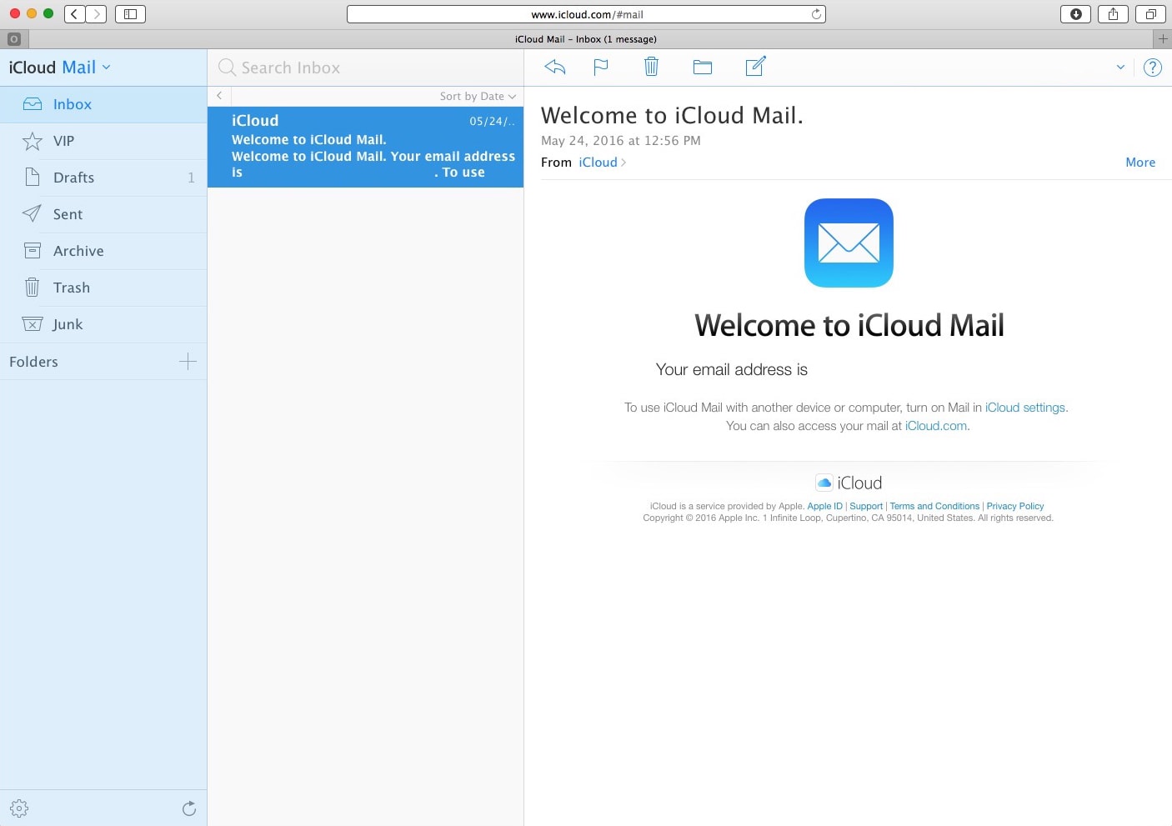
Task: Open the Help question mark icon
Action: (1153, 68)
